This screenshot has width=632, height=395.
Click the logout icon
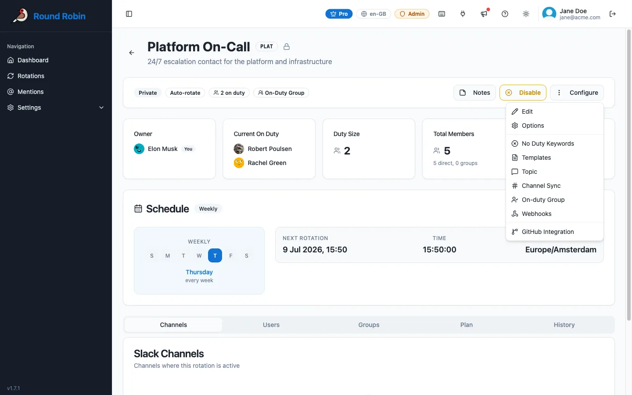(x=613, y=14)
